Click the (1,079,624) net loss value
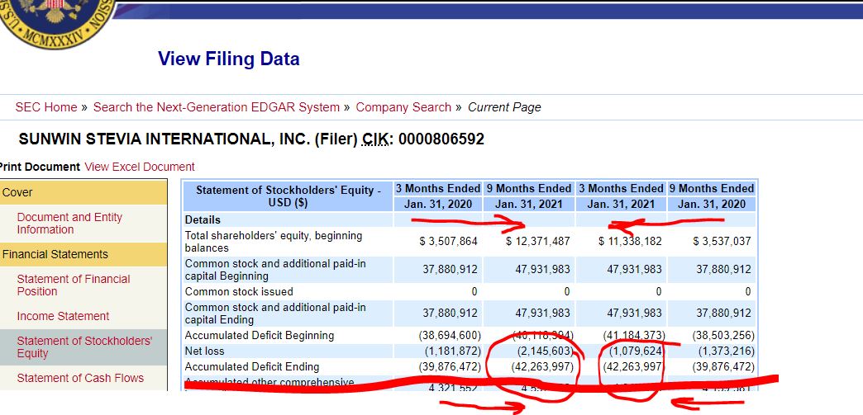Image resolution: width=863 pixels, height=415 pixels. click(637, 351)
